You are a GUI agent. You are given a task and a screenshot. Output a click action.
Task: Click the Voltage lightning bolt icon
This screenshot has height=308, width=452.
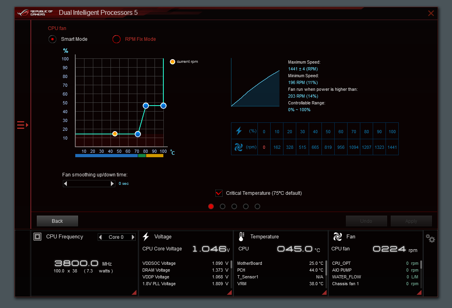[x=146, y=237]
